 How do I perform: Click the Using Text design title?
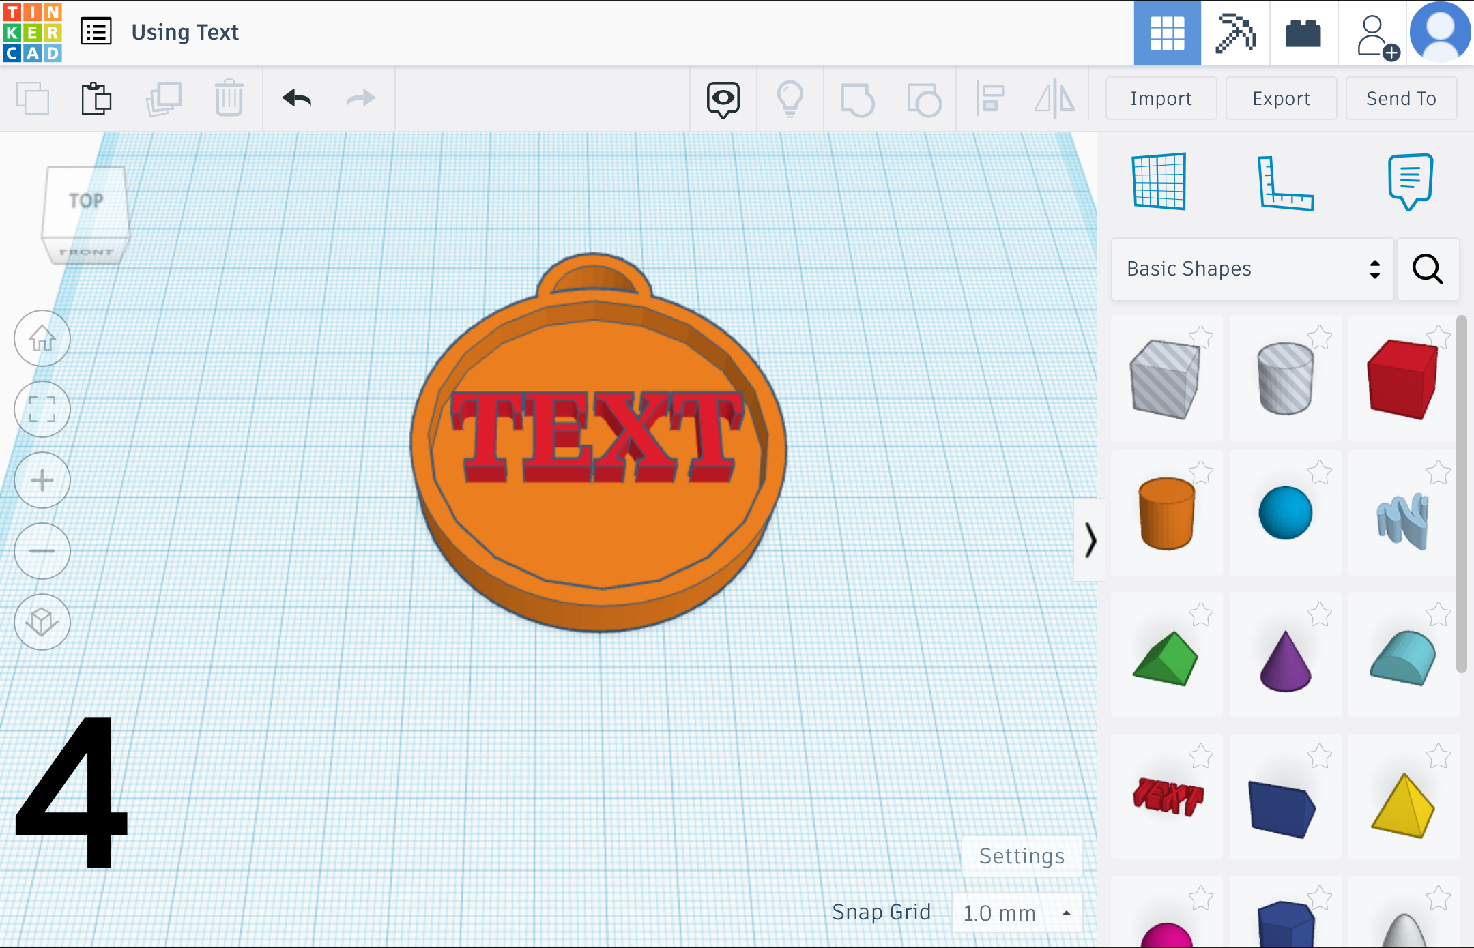pos(185,32)
